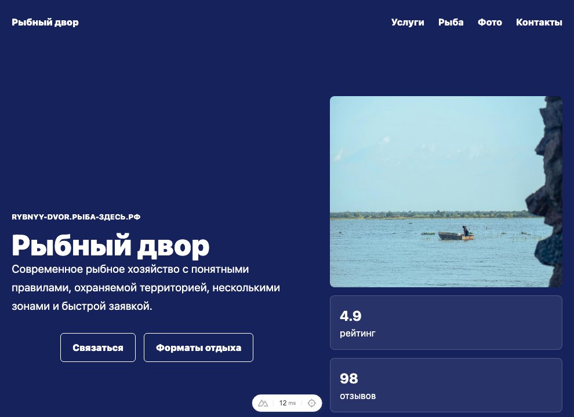574x417 pixels.
Task: Go to the Рыба menu item
Action: coord(451,23)
